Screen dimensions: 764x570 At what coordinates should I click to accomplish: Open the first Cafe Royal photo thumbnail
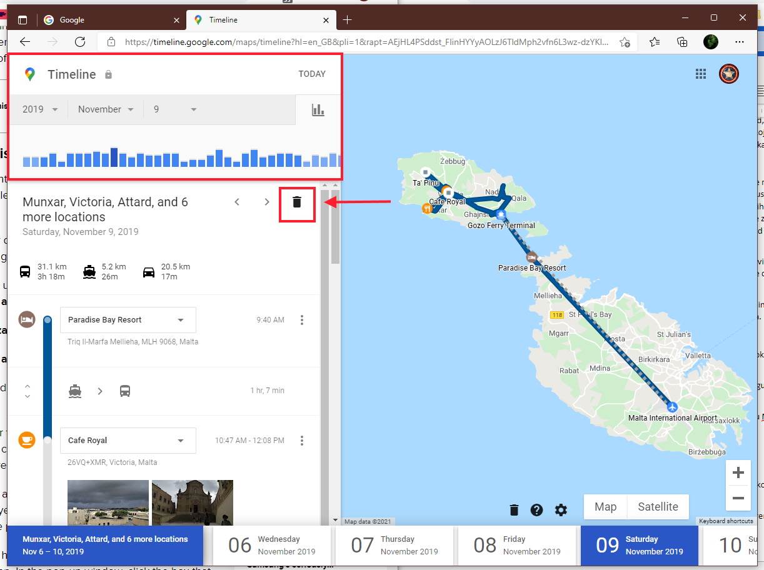[x=108, y=502]
